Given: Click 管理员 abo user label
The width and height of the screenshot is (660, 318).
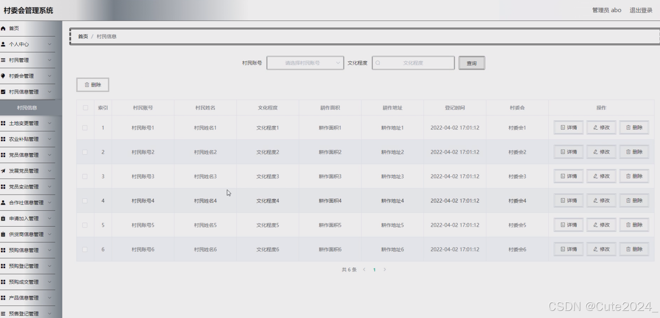Looking at the screenshot, I should [x=607, y=10].
